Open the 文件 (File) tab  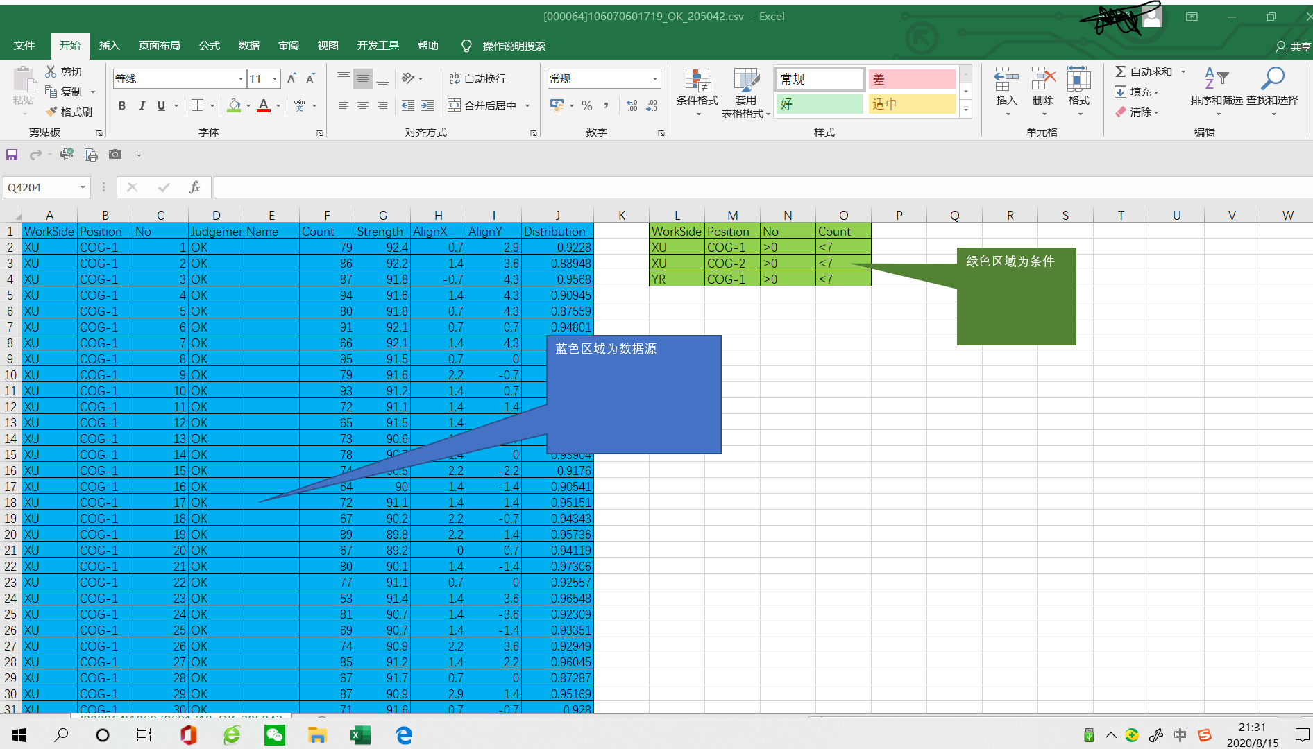(24, 46)
